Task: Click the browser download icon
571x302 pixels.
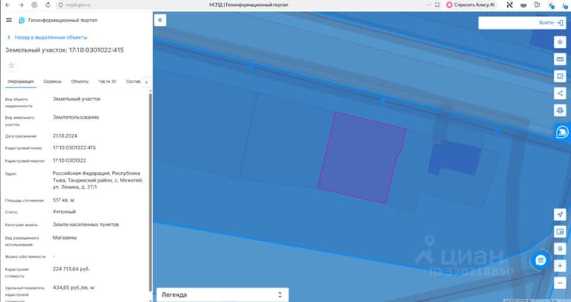Action: coord(565,5)
